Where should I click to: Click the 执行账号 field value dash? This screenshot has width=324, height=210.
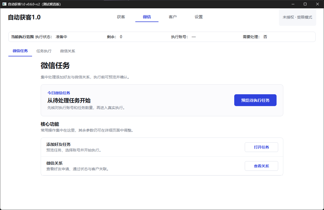tap(194, 37)
